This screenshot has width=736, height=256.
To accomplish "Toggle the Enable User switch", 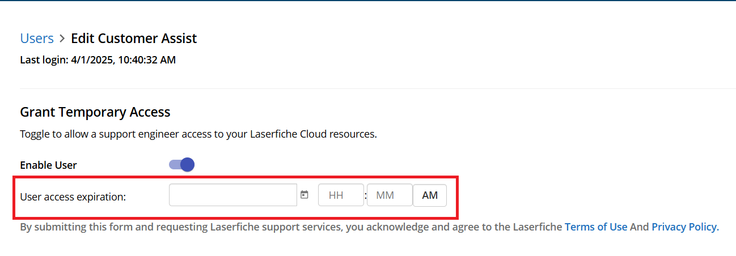I will click(x=182, y=165).
